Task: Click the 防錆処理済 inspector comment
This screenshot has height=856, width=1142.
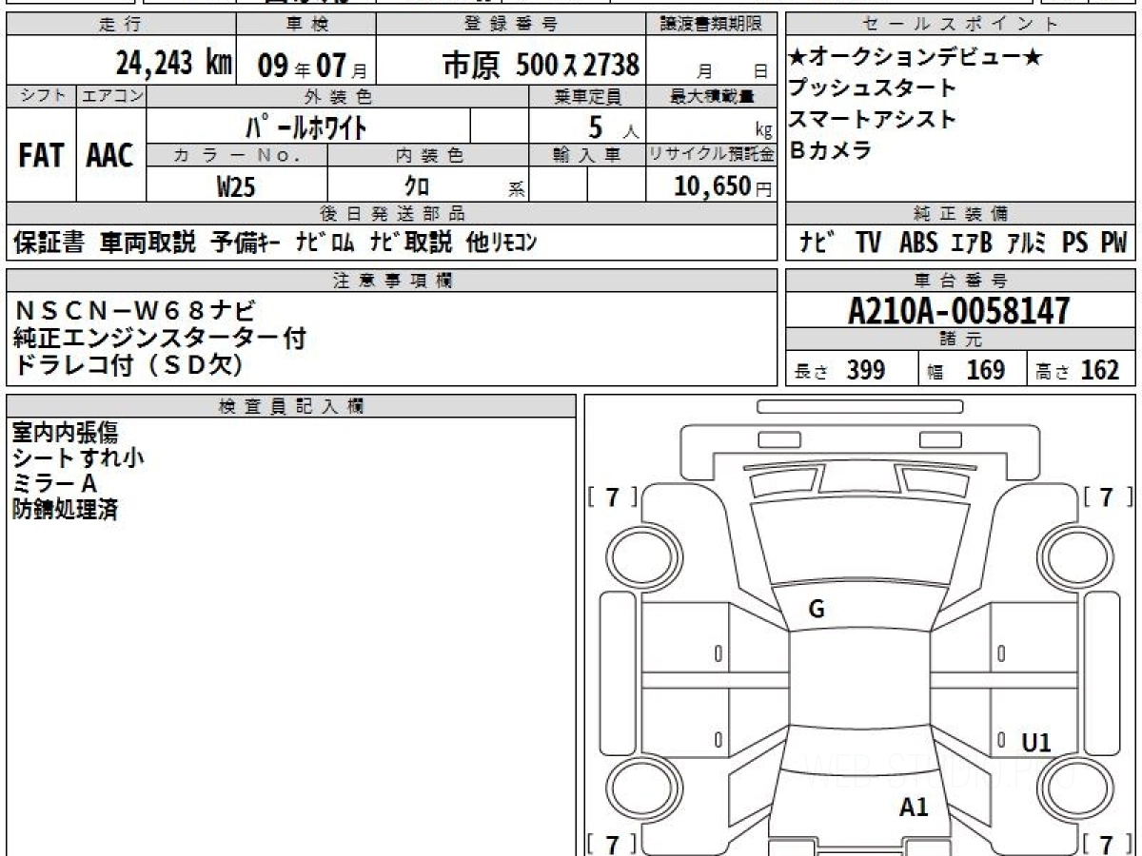Action: pos(65,510)
